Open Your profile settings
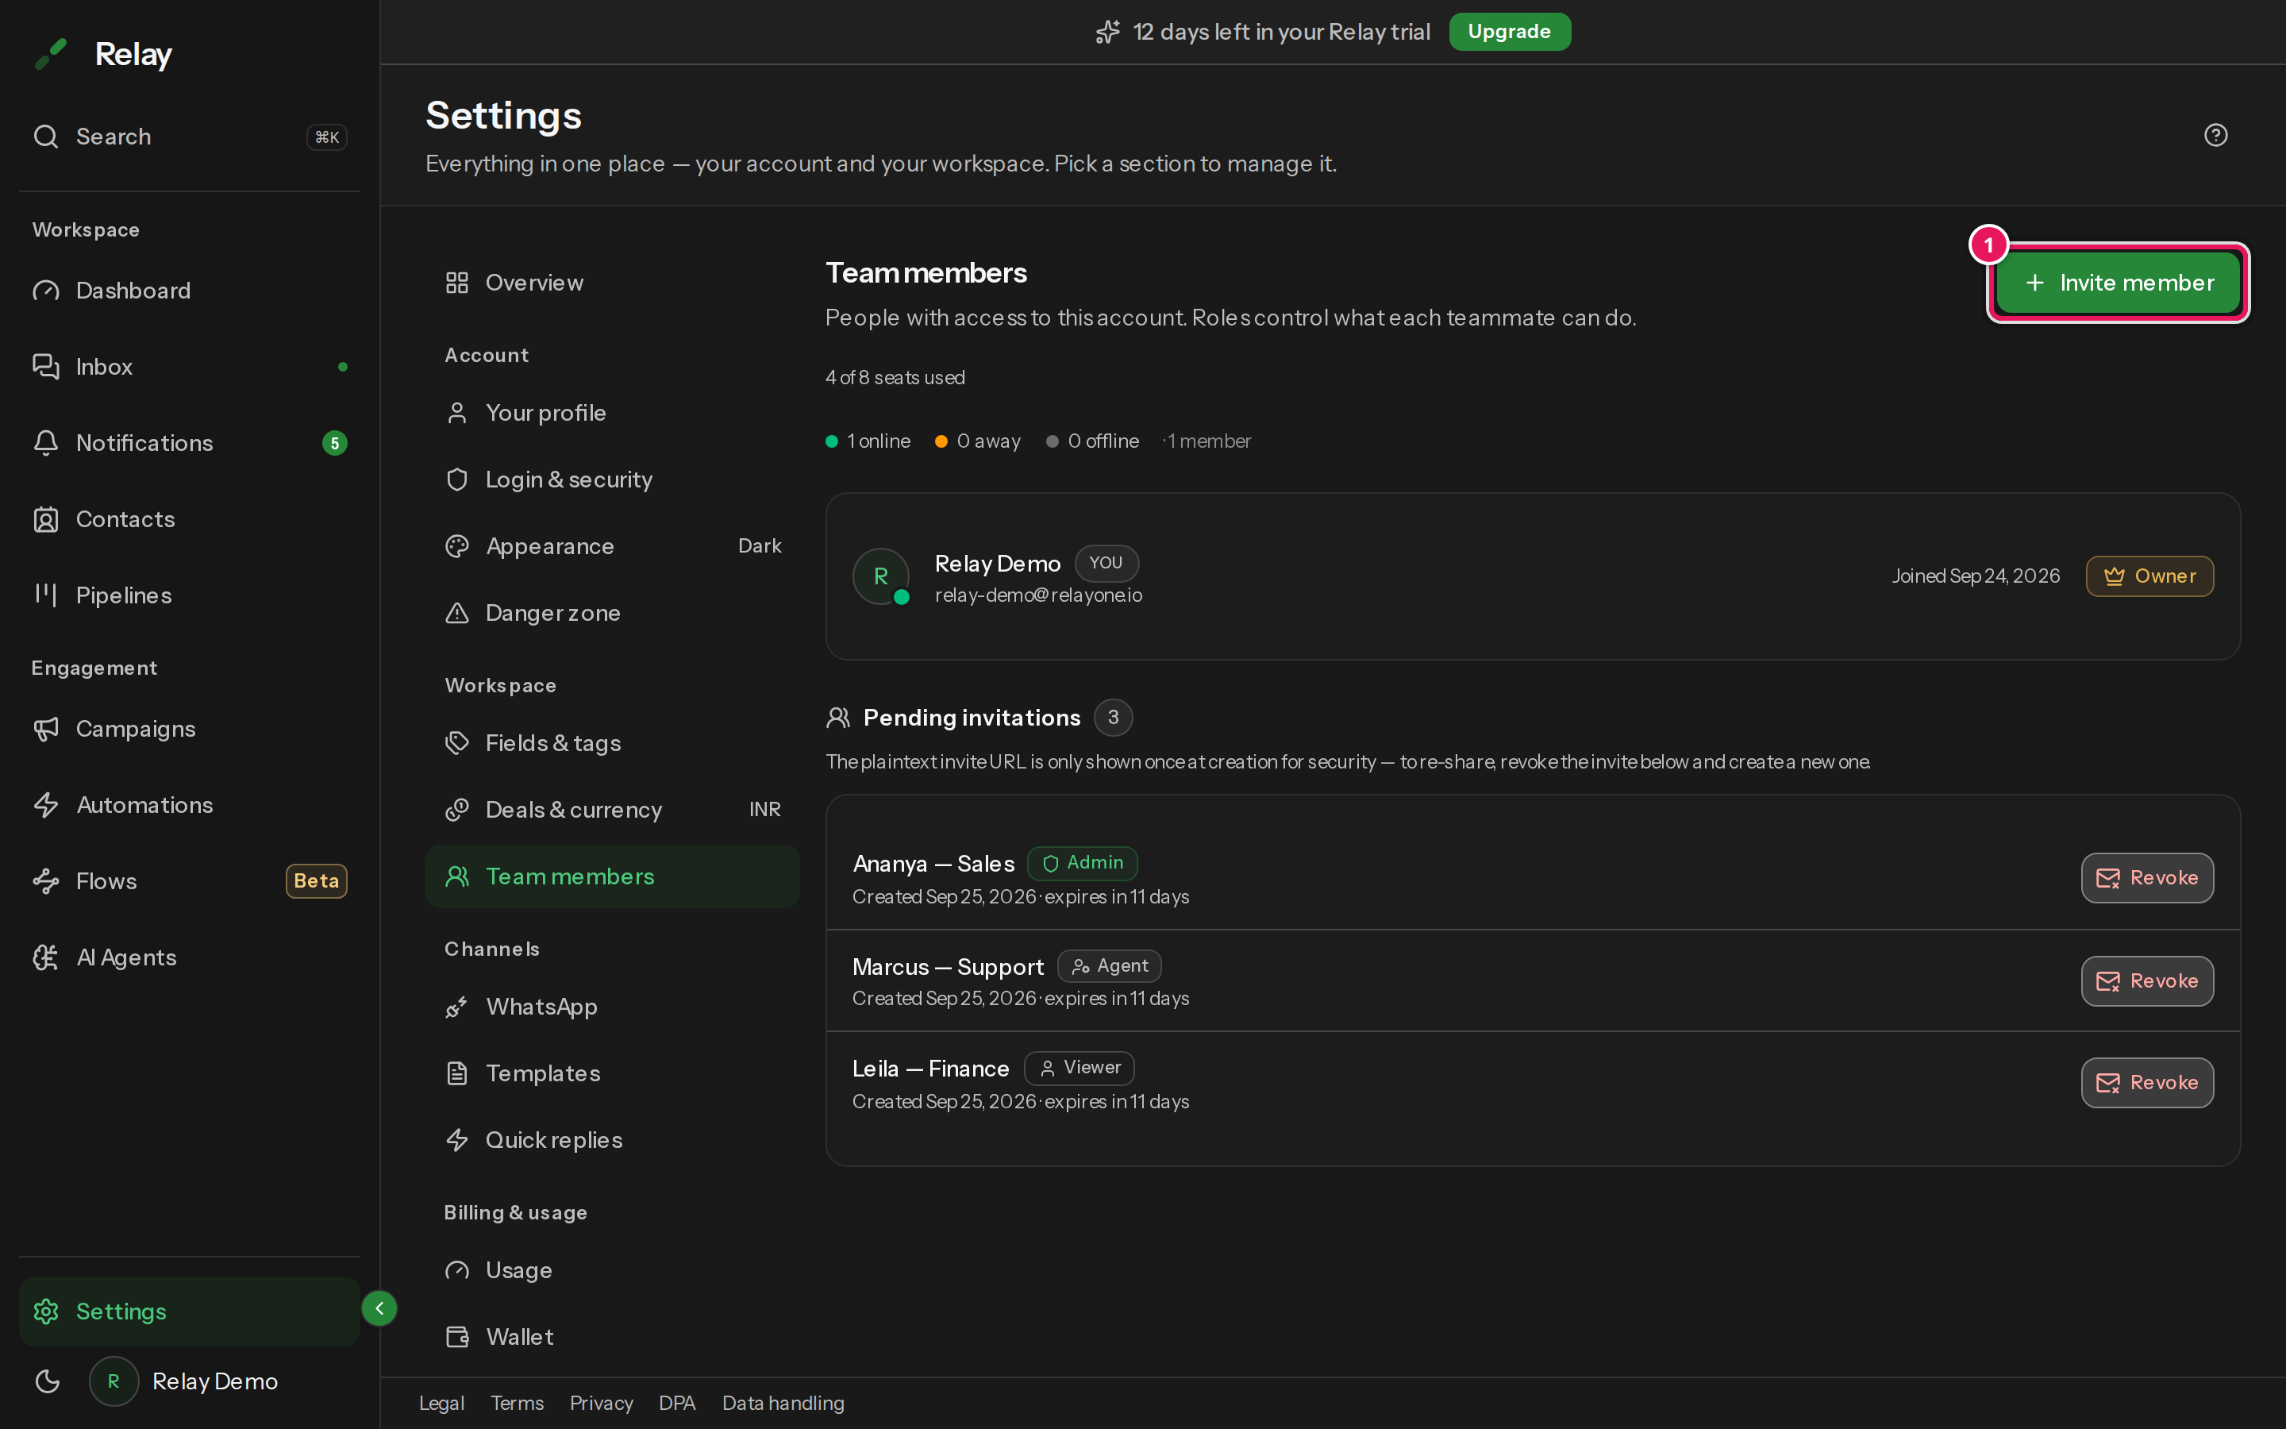This screenshot has width=2286, height=1429. click(x=612, y=413)
